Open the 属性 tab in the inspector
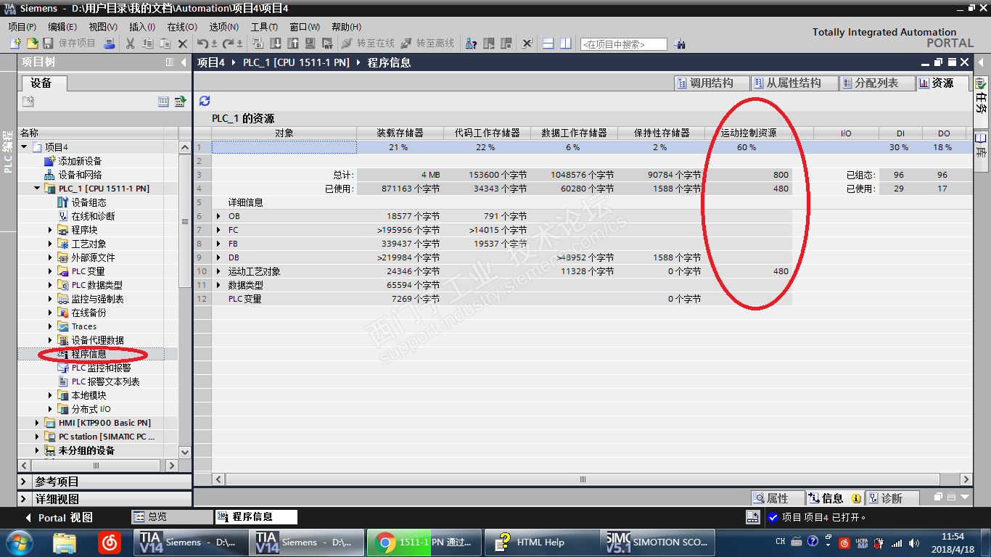This screenshot has width=991, height=557. point(777,498)
